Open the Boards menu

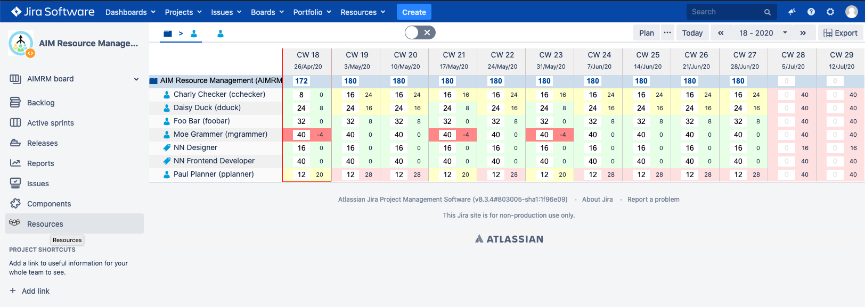(x=267, y=12)
